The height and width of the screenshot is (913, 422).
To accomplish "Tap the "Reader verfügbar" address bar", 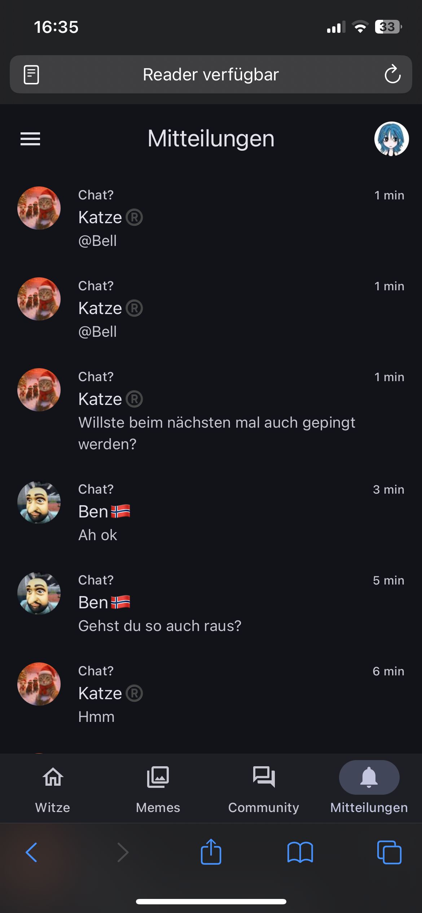I will 211,75.
